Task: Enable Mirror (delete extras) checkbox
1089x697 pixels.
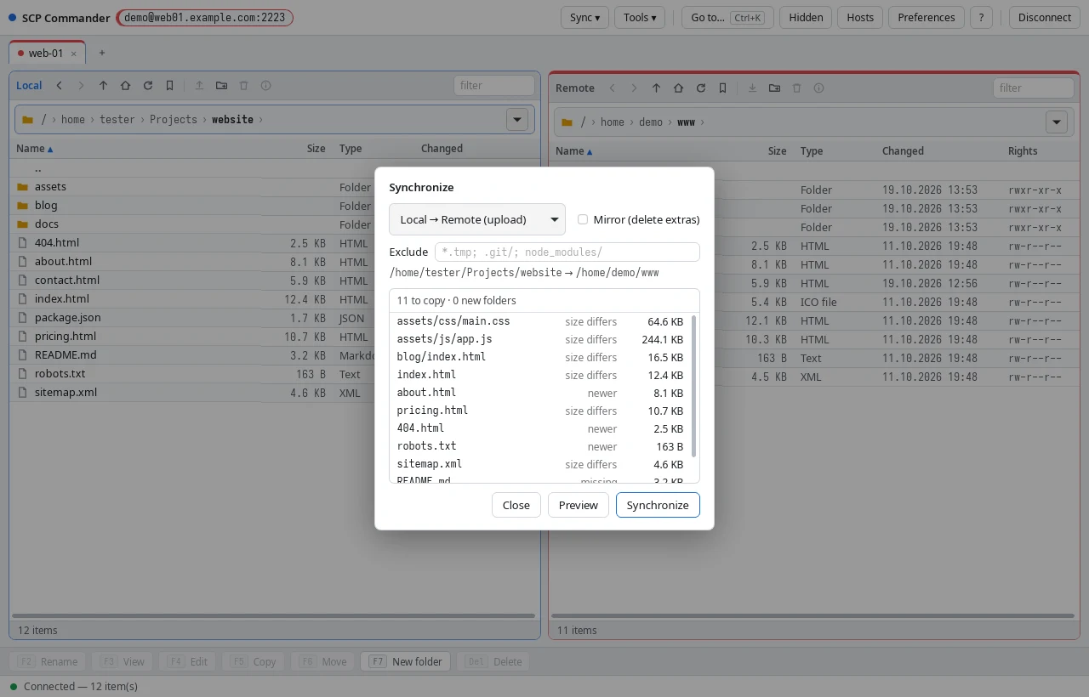Action: [583, 219]
